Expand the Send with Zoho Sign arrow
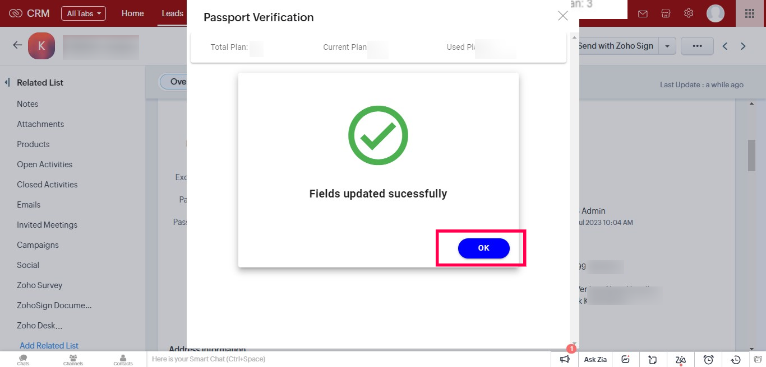The width and height of the screenshot is (766, 367). coord(667,46)
